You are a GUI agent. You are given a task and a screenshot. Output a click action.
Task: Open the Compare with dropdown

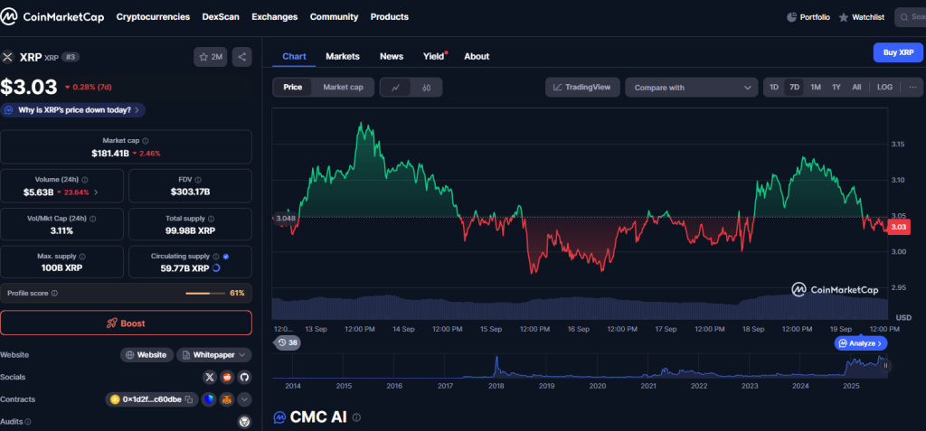click(x=691, y=88)
